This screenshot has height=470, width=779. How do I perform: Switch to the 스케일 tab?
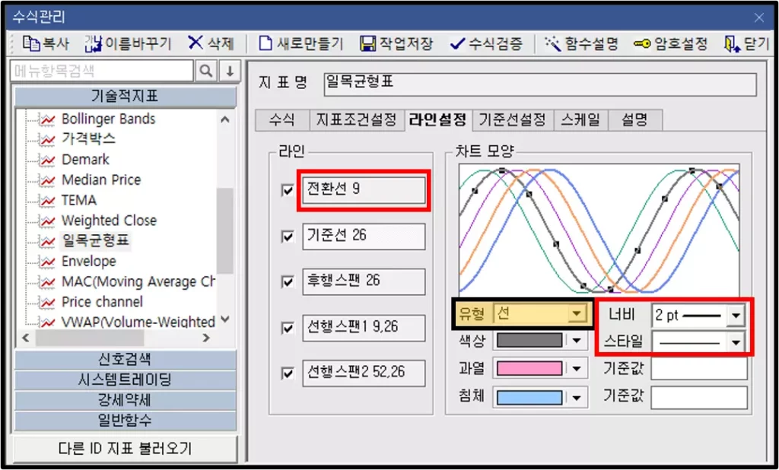click(580, 119)
